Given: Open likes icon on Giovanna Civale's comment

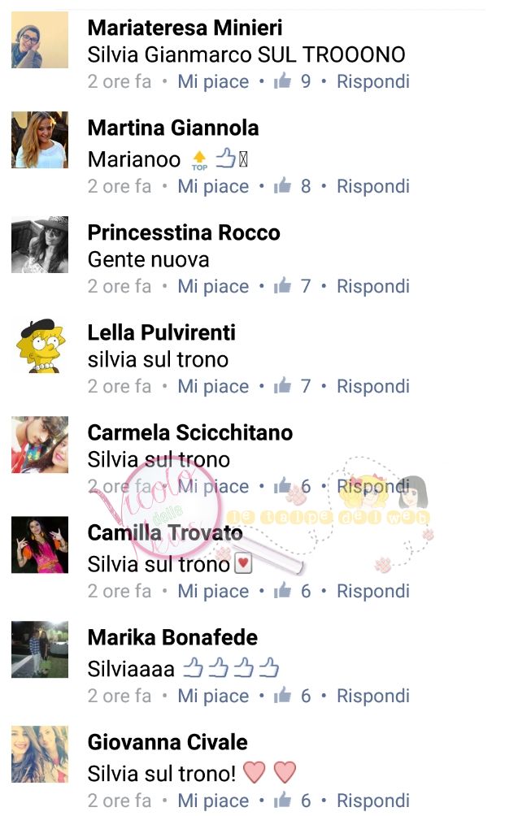Looking at the screenshot, I should 283,800.
